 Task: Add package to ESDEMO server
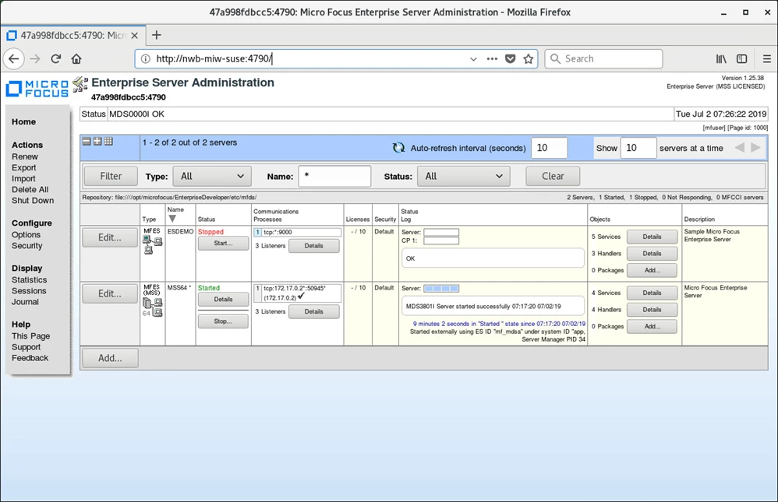(x=652, y=270)
